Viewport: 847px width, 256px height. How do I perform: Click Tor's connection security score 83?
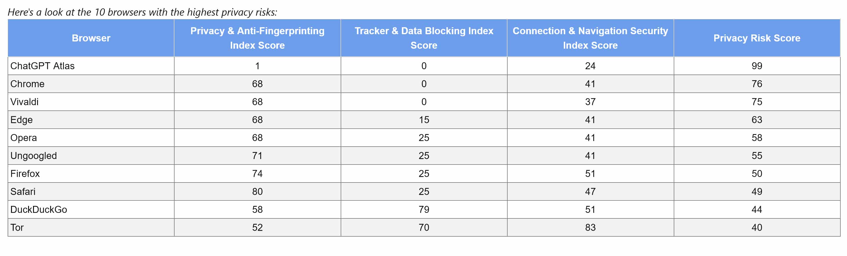coord(590,227)
